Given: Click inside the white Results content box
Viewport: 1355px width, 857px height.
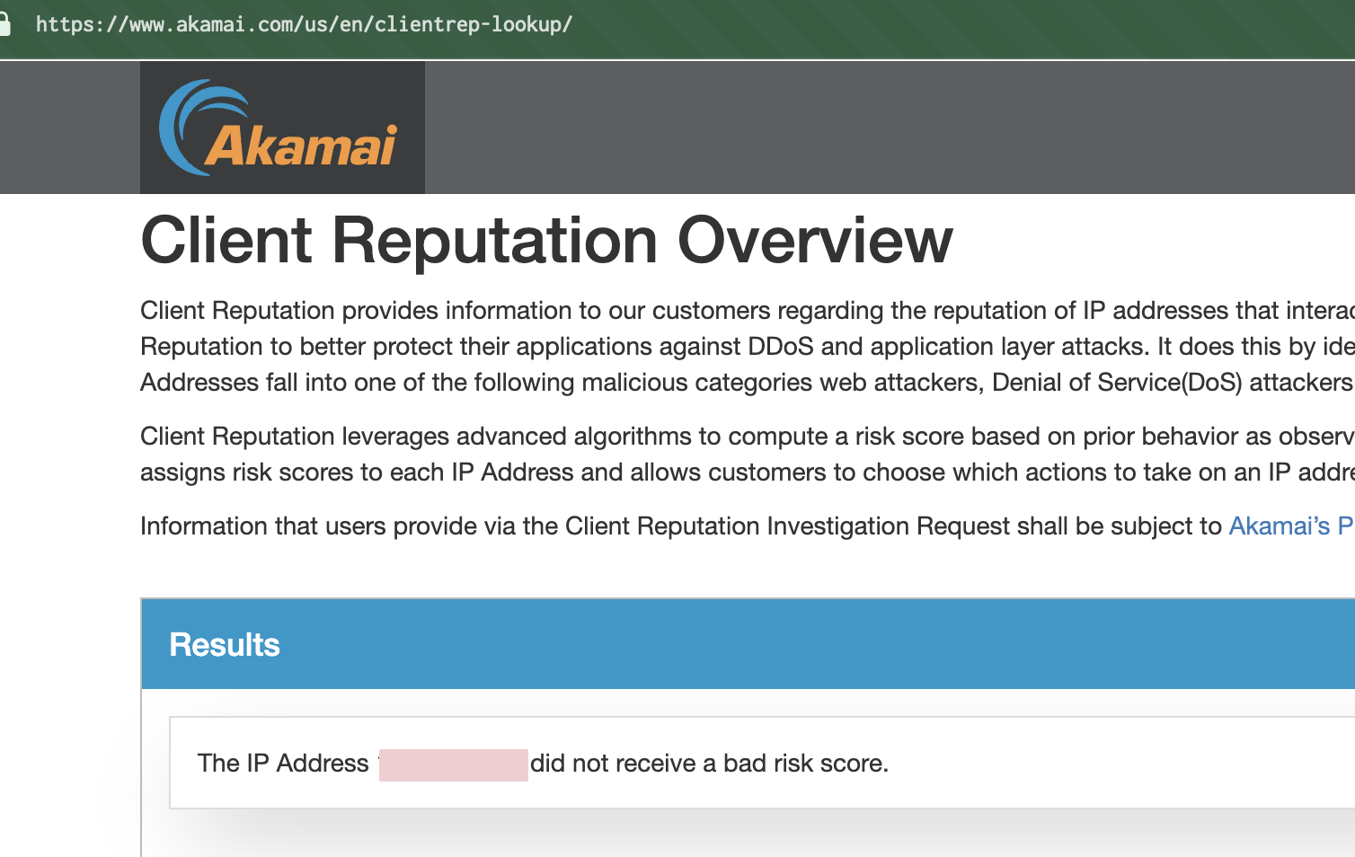Looking at the screenshot, I should tap(629, 762).
